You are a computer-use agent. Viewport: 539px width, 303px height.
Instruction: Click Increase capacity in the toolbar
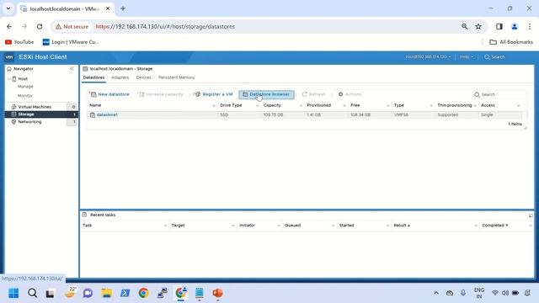click(x=161, y=94)
